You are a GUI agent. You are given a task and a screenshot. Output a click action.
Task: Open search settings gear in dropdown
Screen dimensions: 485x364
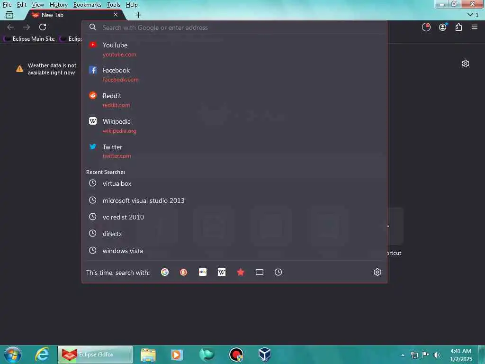coord(377,272)
